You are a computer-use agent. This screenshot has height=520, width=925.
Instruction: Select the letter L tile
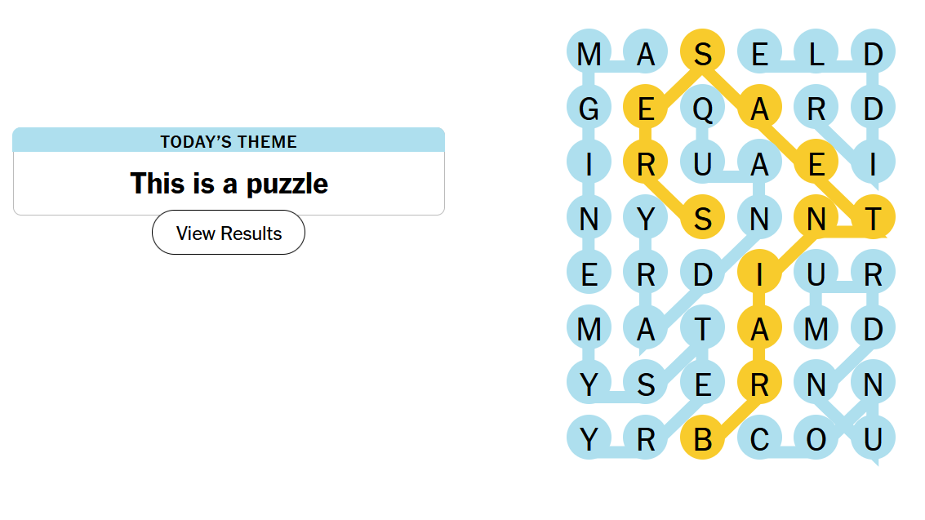(816, 54)
